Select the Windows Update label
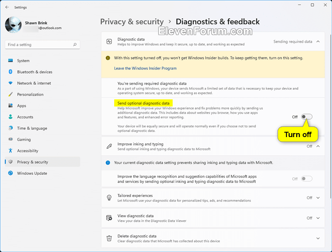This screenshot has width=332, height=252. click(x=32, y=173)
